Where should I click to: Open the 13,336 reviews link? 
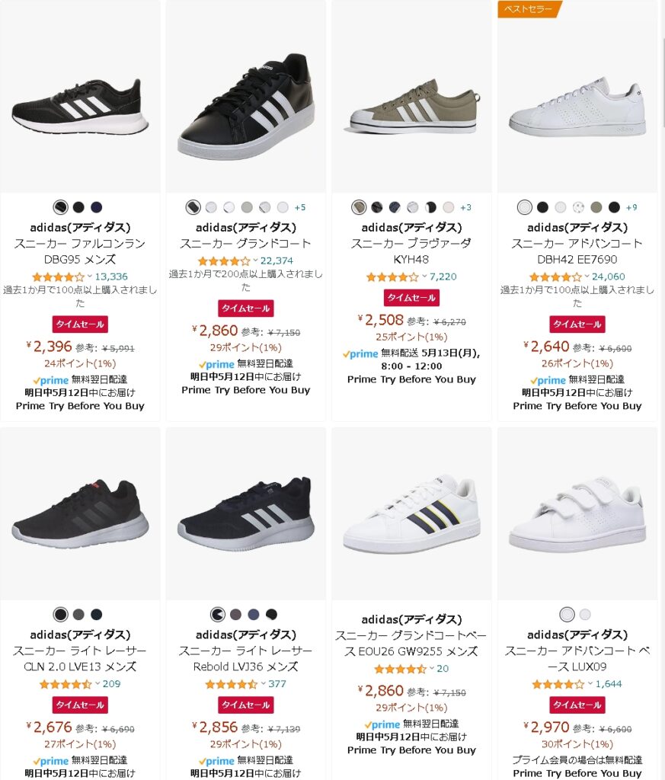(x=111, y=277)
